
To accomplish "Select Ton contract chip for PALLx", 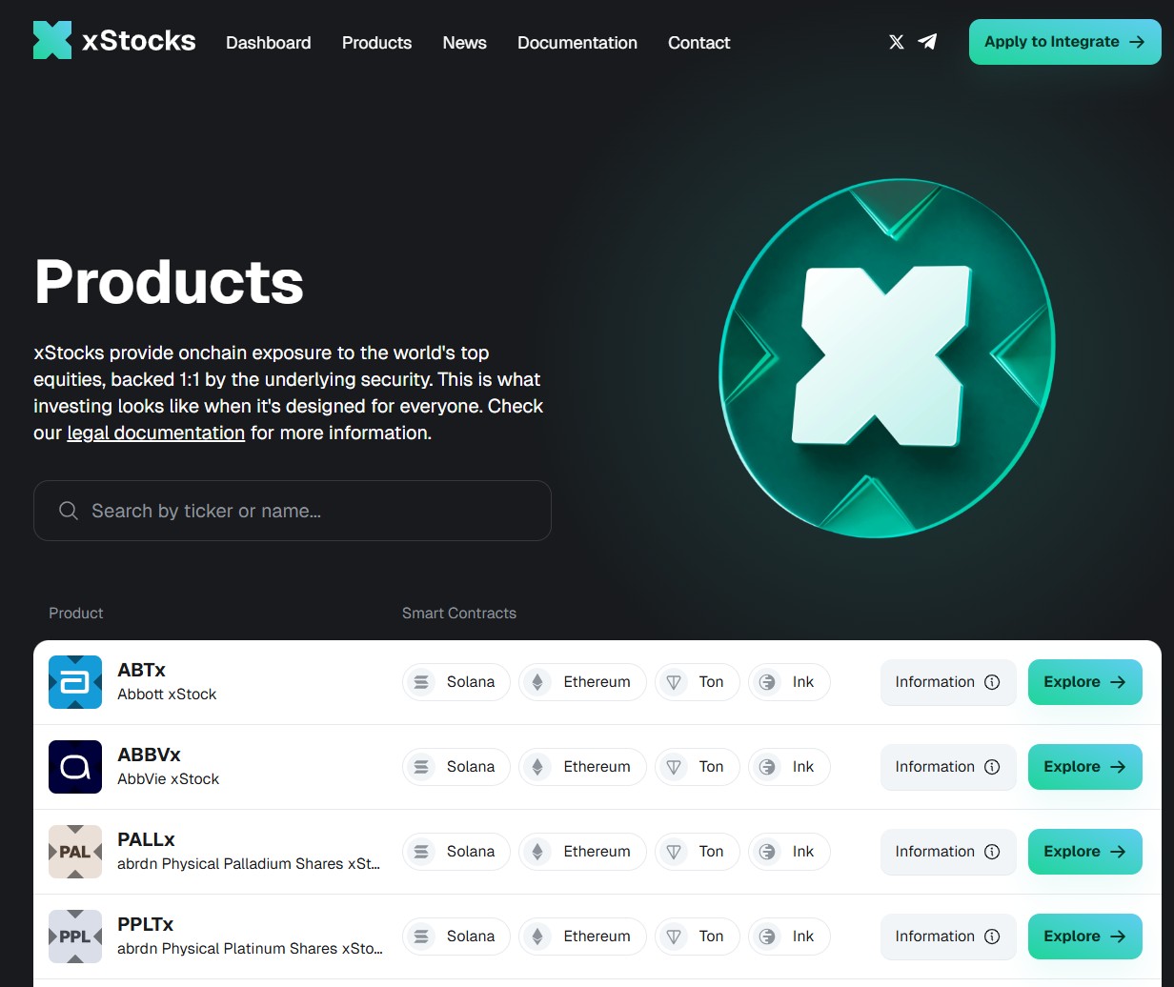I will point(697,852).
